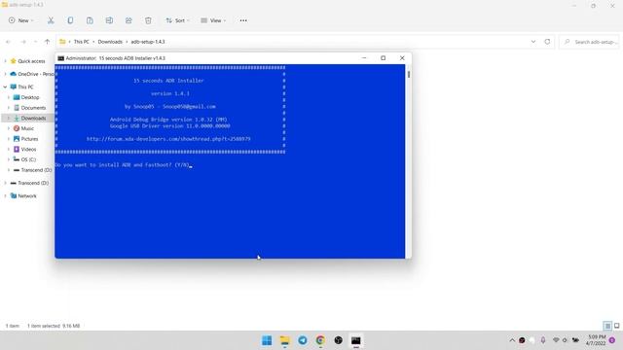Switch to details view layout icon

(x=607, y=327)
